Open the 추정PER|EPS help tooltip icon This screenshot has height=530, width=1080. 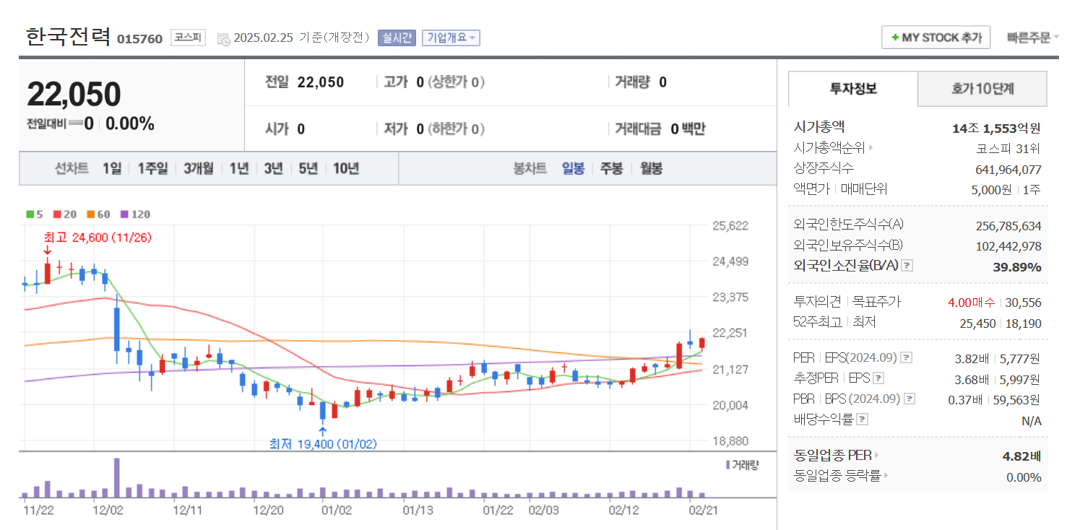pyautogui.click(x=878, y=378)
